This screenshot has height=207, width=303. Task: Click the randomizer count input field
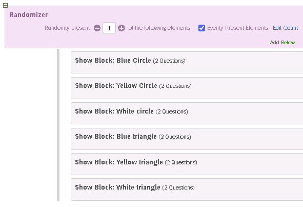click(109, 28)
